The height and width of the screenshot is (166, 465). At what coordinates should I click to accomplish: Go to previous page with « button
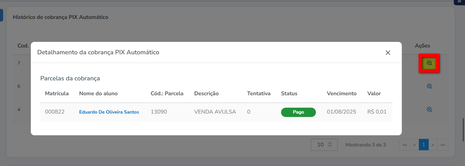pyautogui.click(x=415, y=145)
